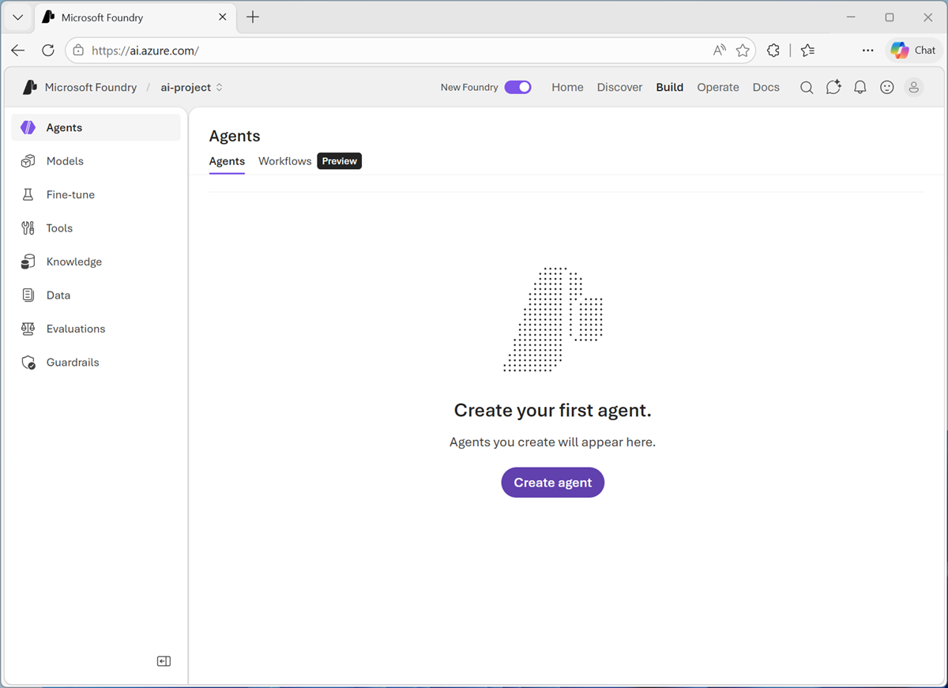This screenshot has width=948, height=688.
Task: Click the address bar URL field
Action: pos(411,50)
